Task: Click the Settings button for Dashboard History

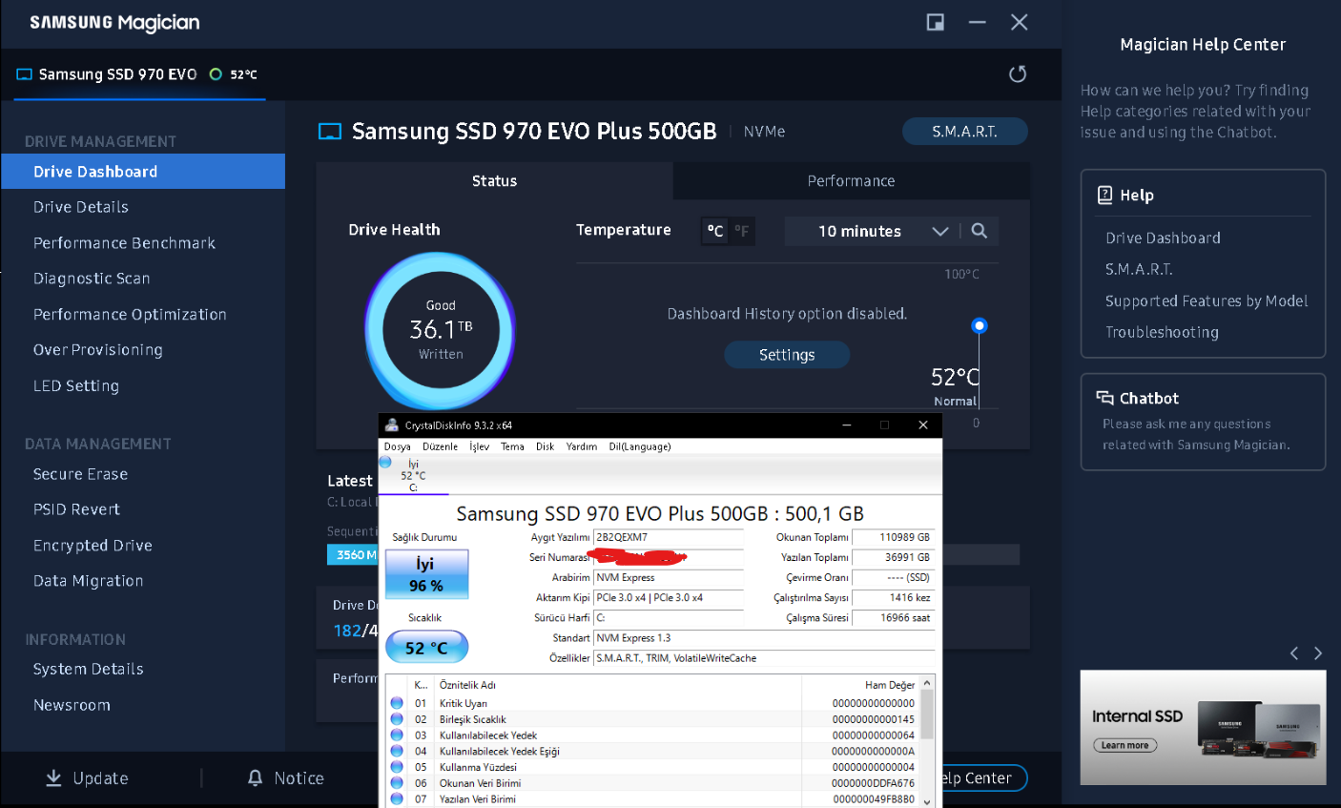Action: tap(787, 355)
